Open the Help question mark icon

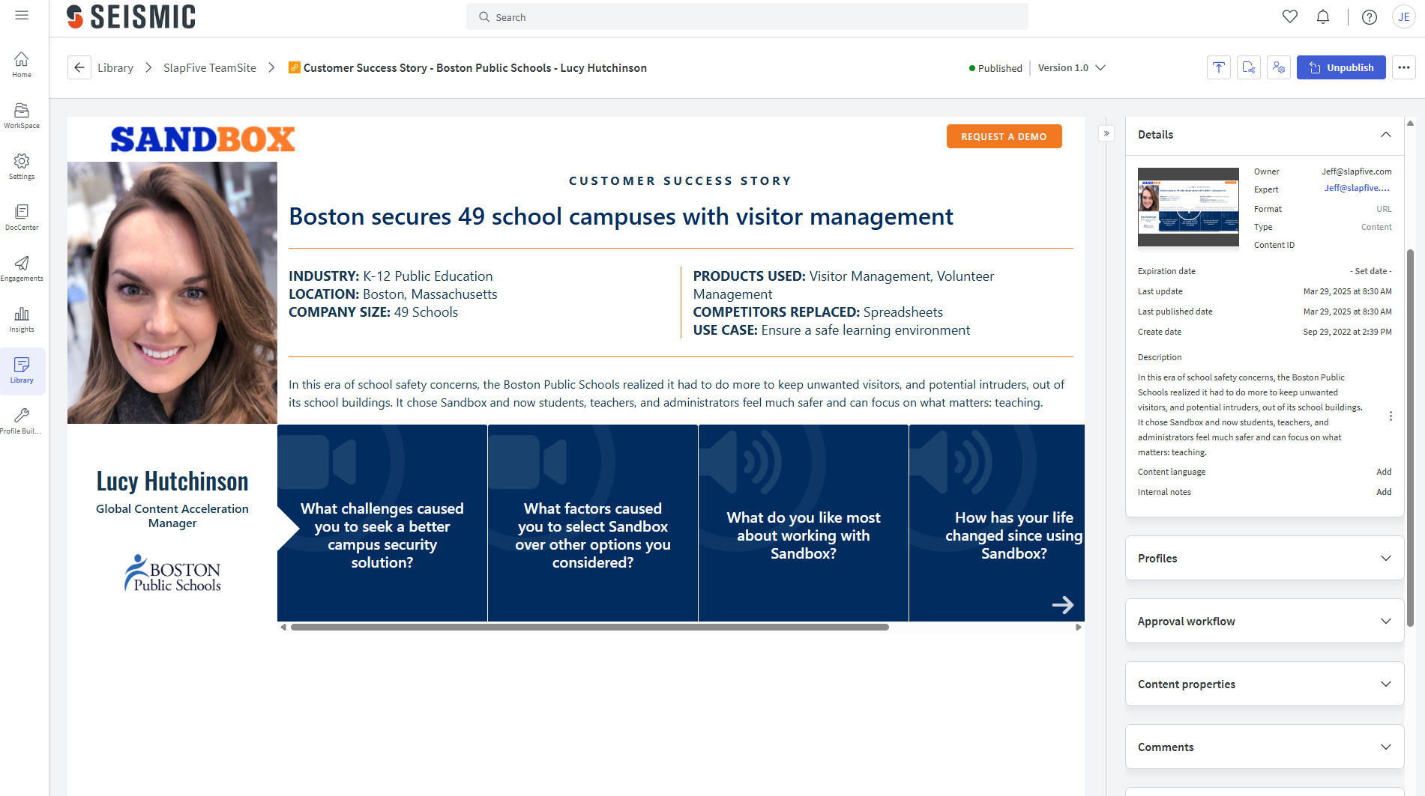pos(1369,16)
